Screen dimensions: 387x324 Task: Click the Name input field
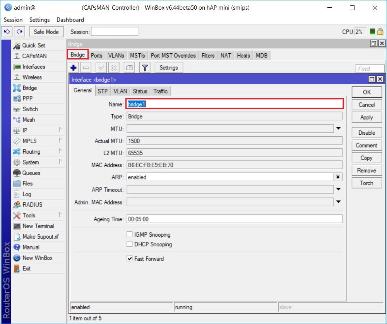click(235, 103)
